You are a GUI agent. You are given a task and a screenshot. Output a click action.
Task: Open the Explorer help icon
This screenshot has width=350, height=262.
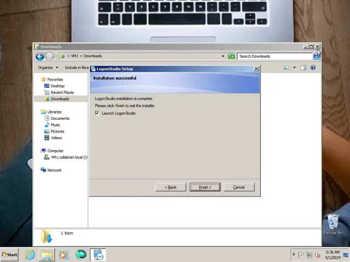[313, 68]
